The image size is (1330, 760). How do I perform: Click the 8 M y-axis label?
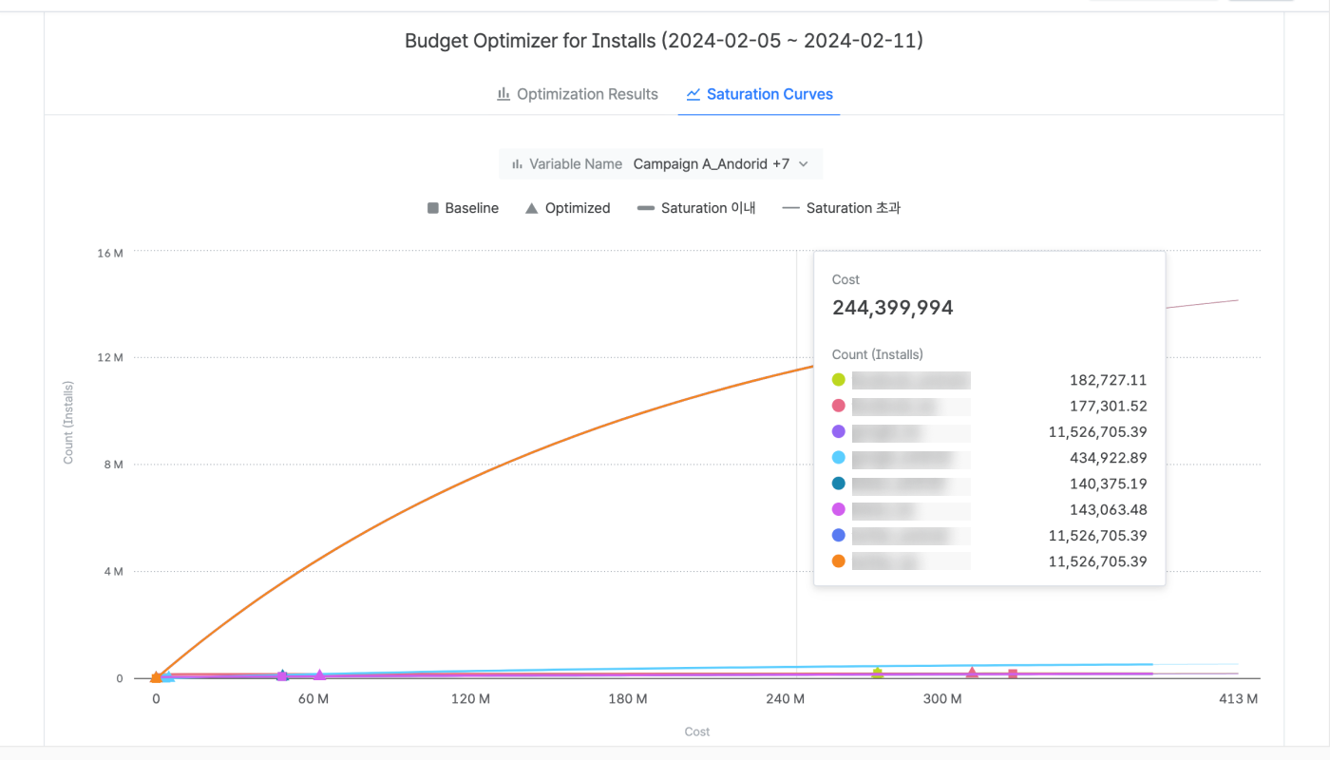pos(114,465)
